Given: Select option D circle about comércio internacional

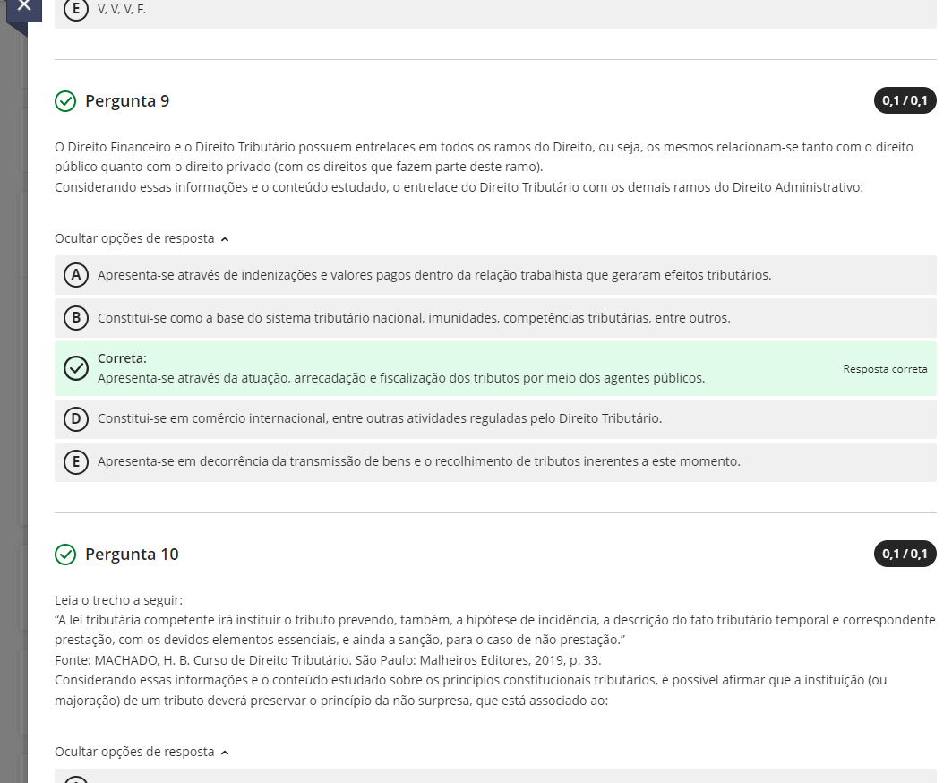Looking at the screenshot, I should click(76, 418).
